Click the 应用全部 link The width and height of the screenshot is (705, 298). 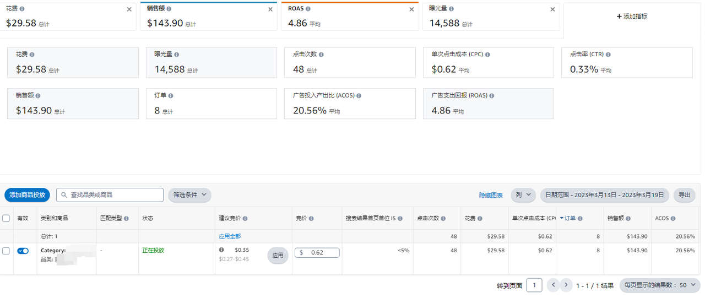pos(230,236)
